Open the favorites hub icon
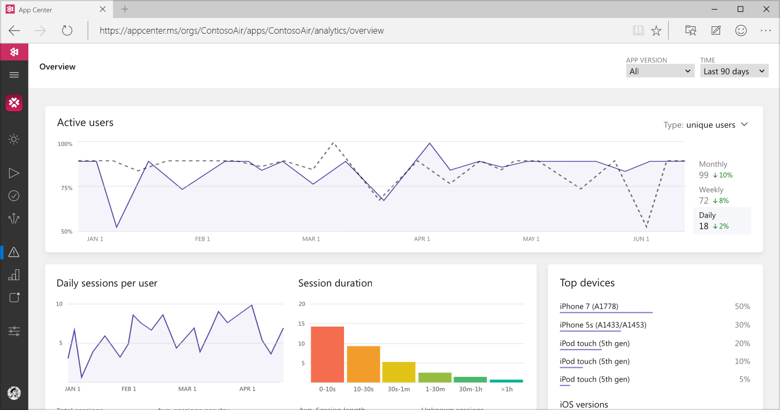Image resolution: width=780 pixels, height=410 pixels. (x=691, y=30)
